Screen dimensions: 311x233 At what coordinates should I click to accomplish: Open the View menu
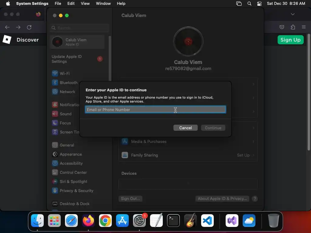[85, 3]
